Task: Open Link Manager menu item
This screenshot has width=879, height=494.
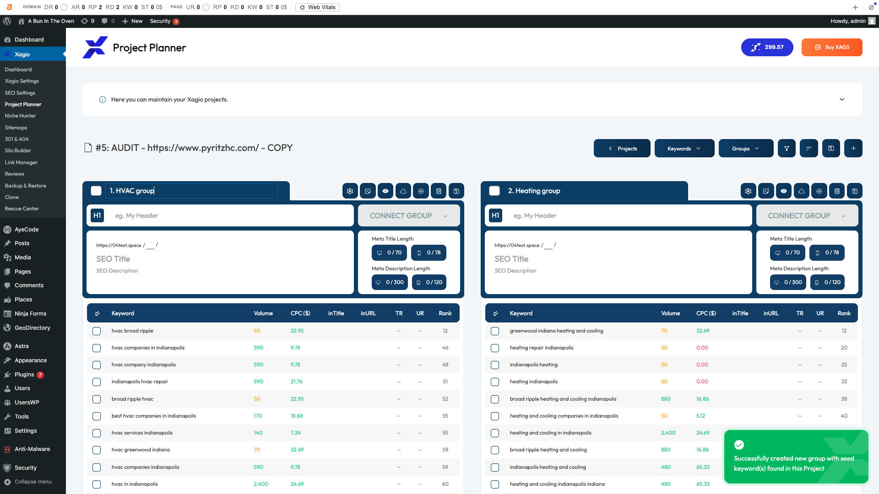Action: [21, 162]
